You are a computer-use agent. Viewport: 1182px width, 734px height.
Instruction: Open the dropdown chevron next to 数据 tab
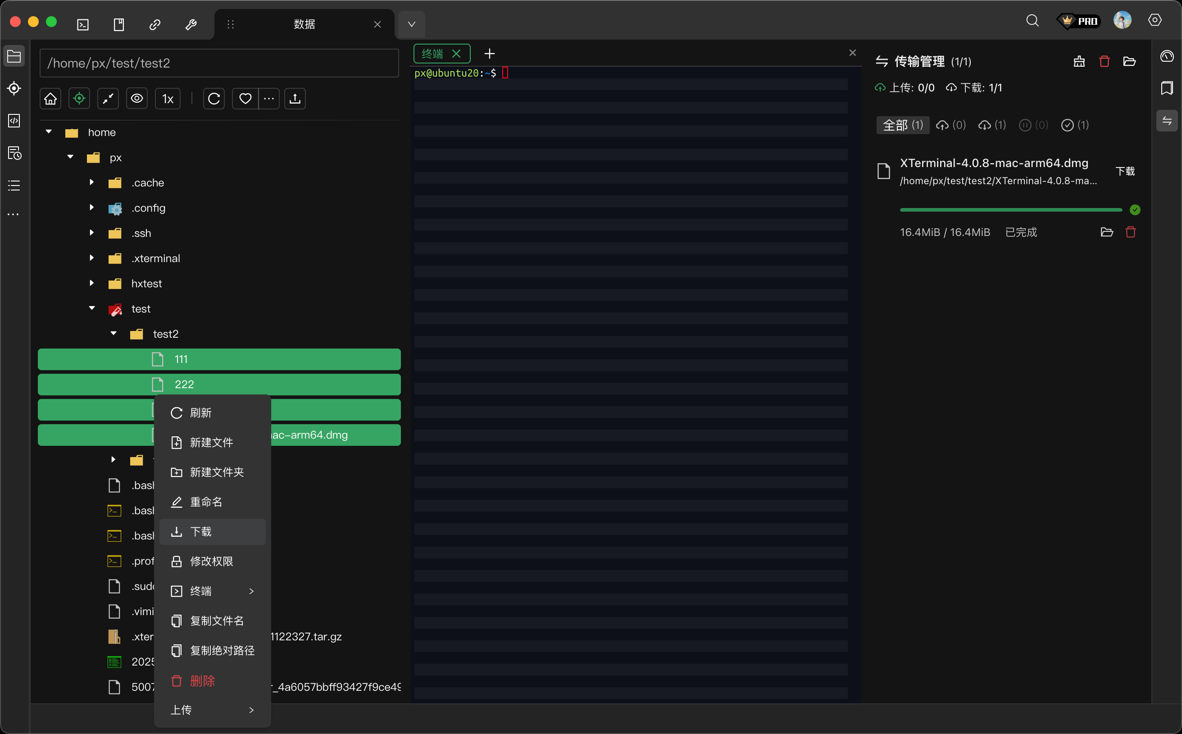(x=411, y=24)
